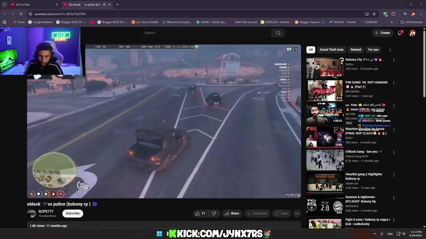The width and height of the screenshot is (426, 239).
Task: Open Chrome extensions puzzle icon
Action: [393, 14]
